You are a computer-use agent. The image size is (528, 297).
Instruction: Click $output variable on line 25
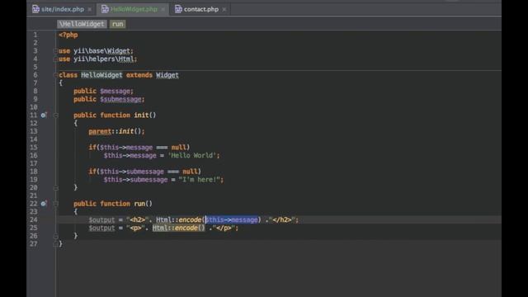pyautogui.click(x=101, y=228)
